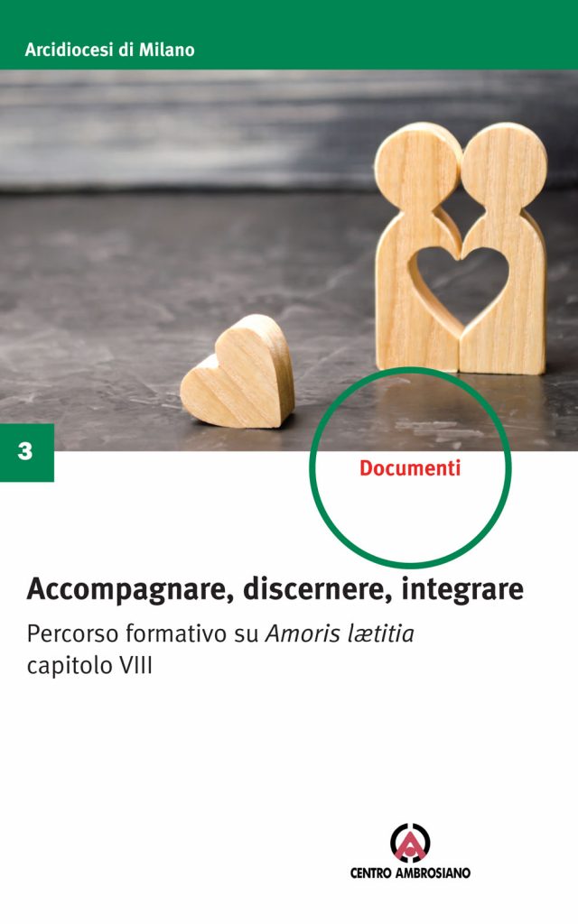This screenshot has width=578, height=924.
Task: Click the green top header band
Action: [289, 35]
